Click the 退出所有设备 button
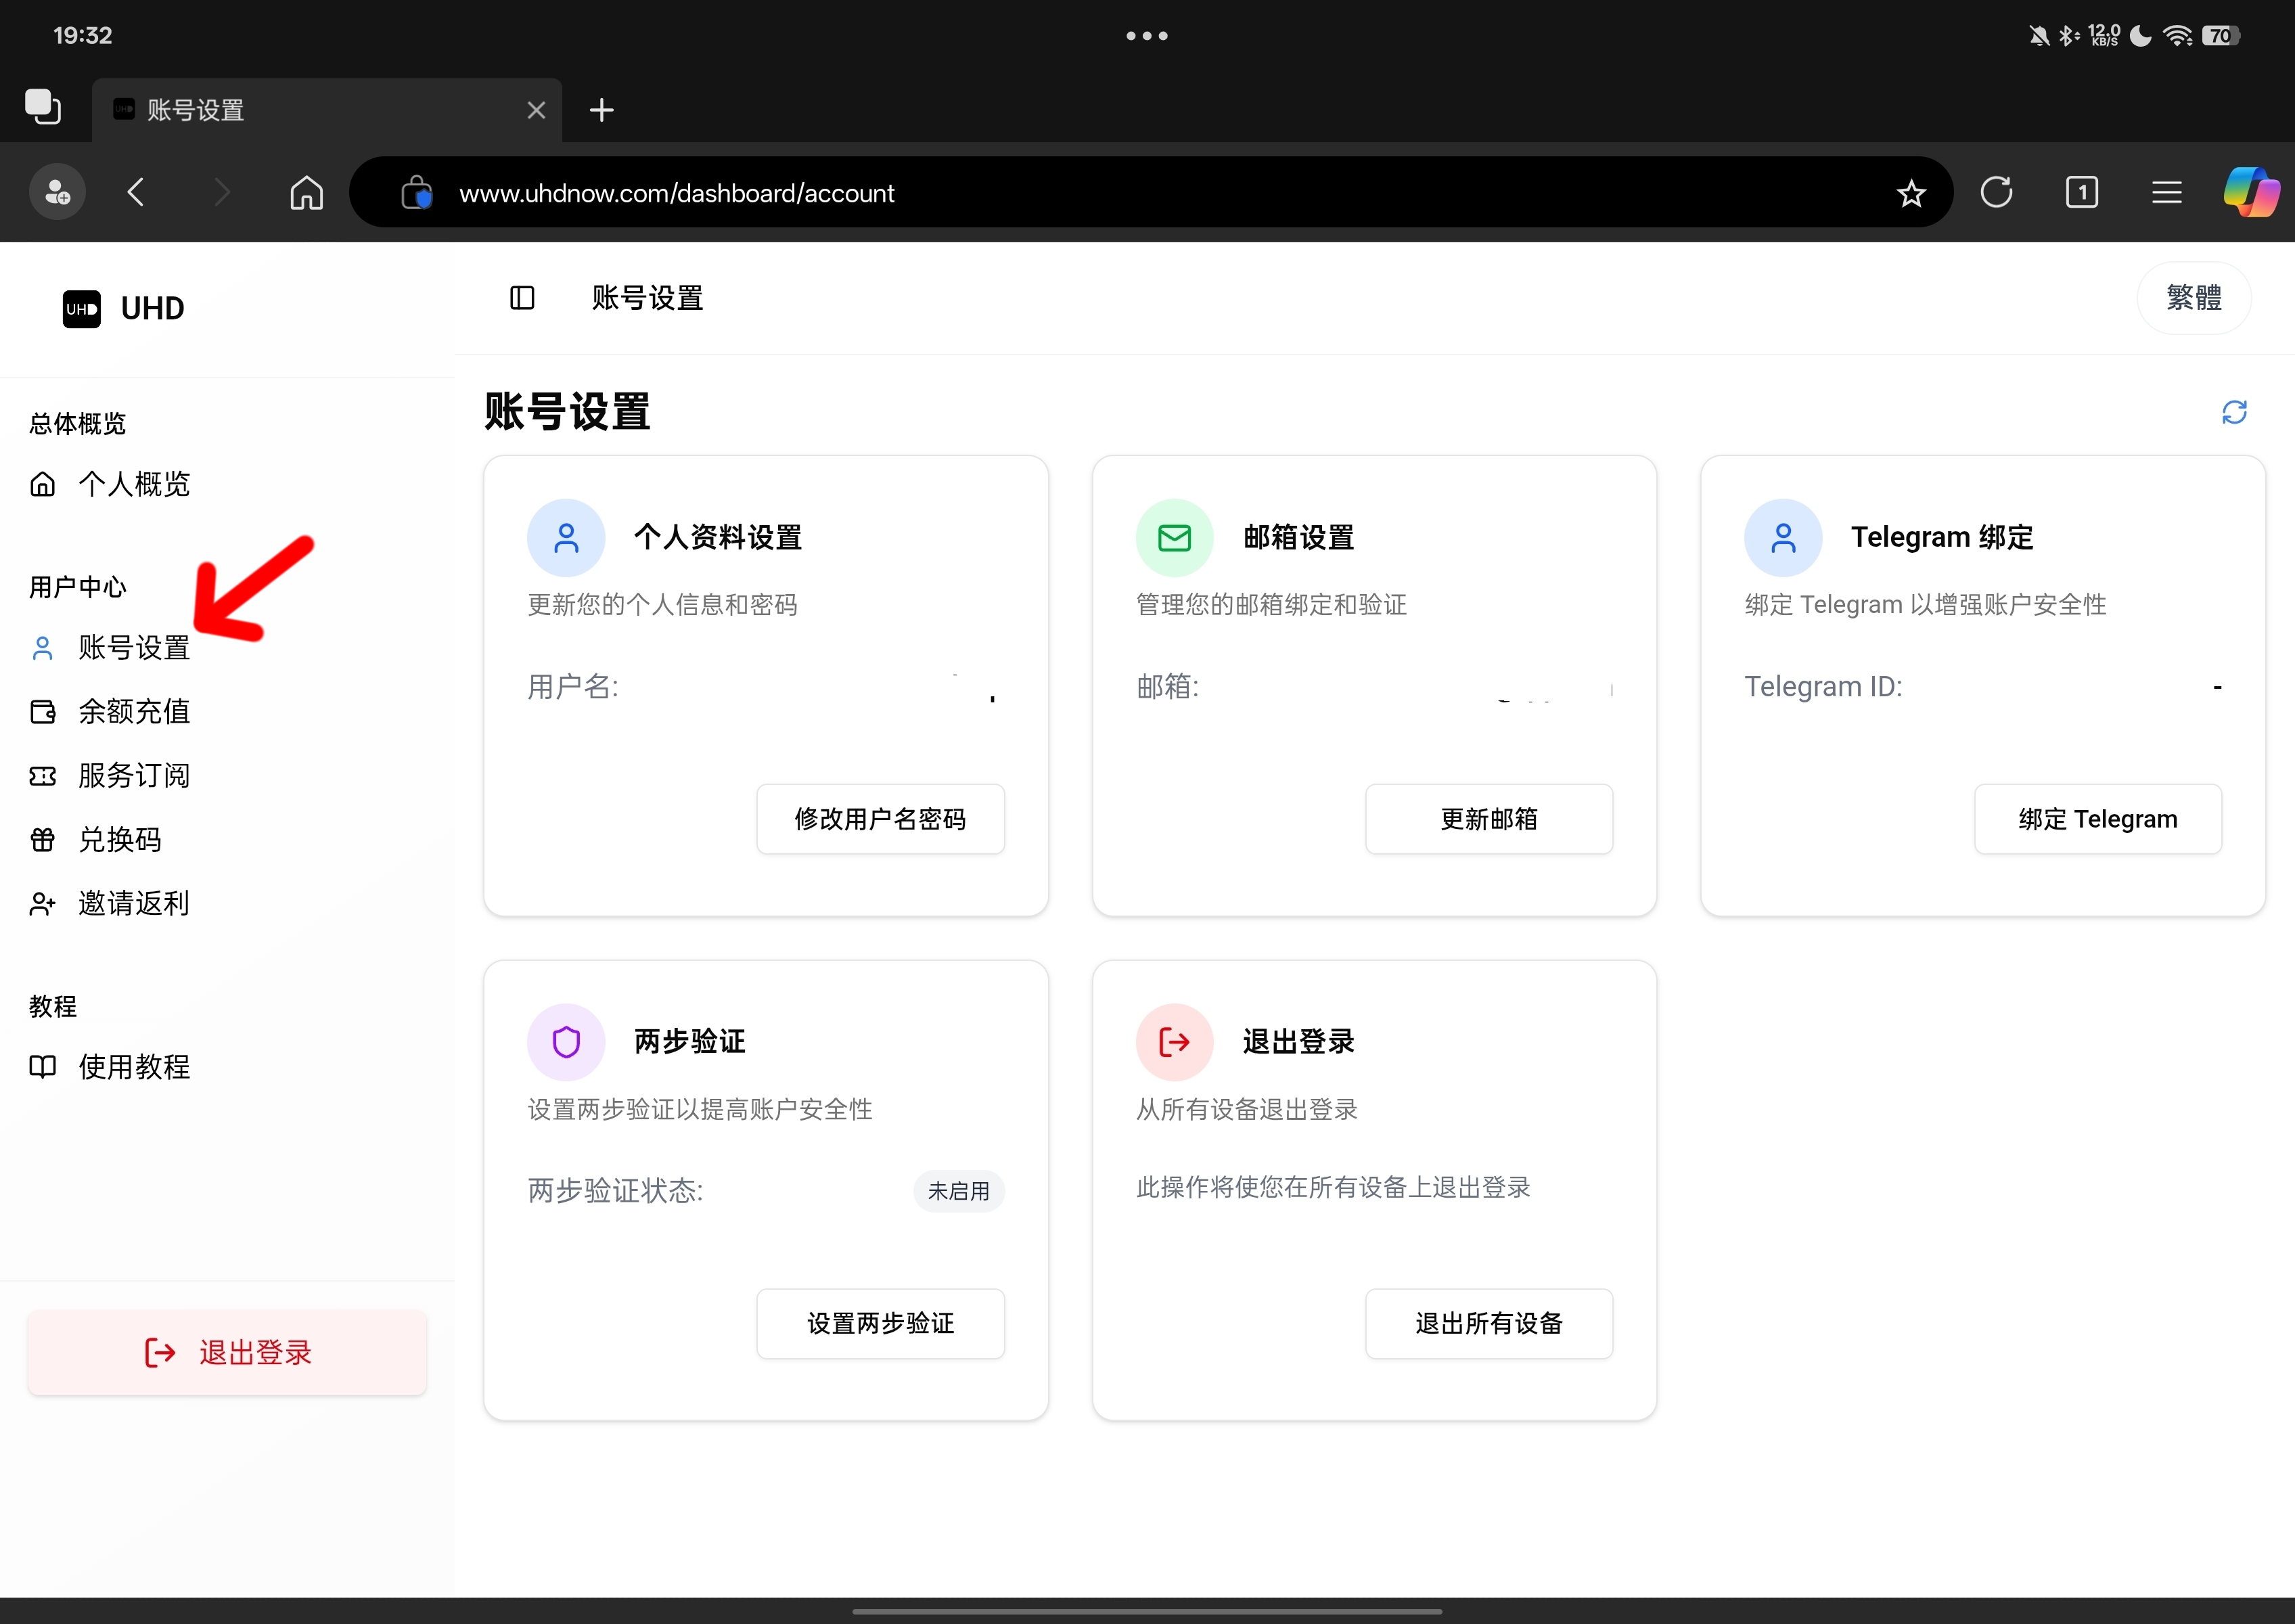The width and height of the screenshot is (2295, 1624). [1488, 1323]
